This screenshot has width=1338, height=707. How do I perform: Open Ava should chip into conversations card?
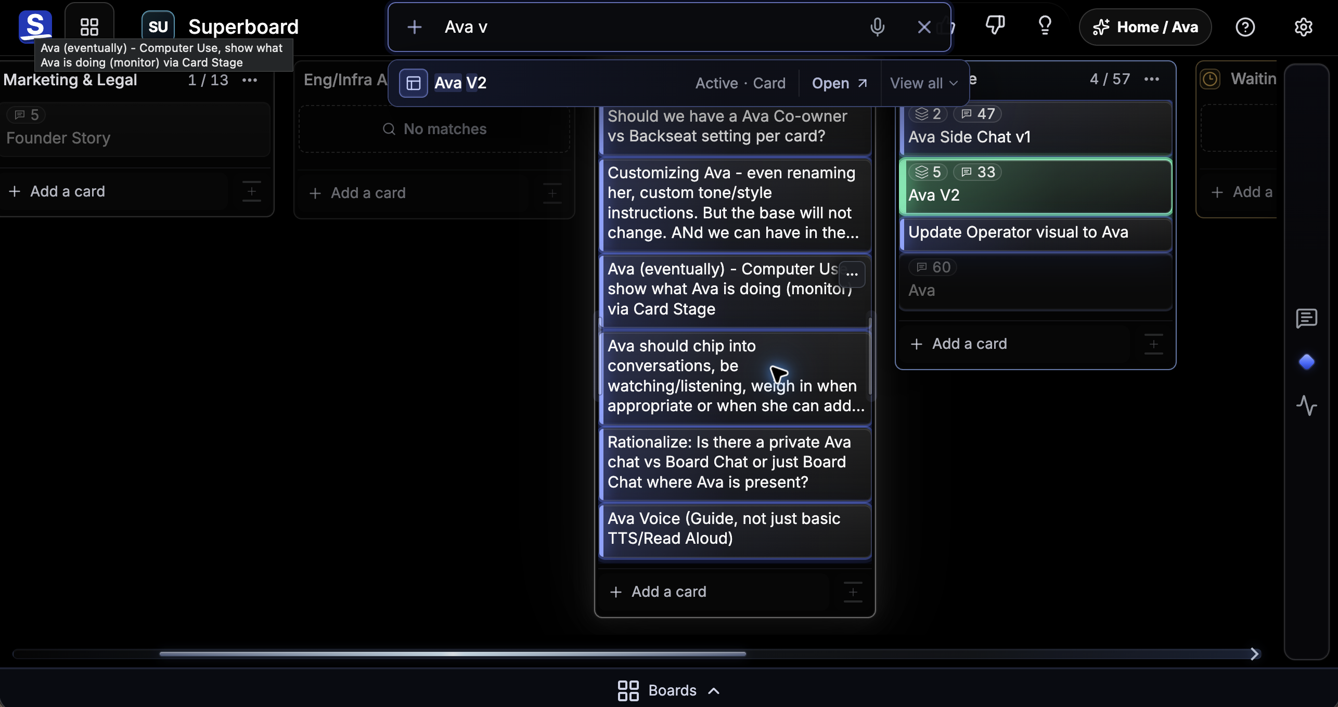coord(735,377)
